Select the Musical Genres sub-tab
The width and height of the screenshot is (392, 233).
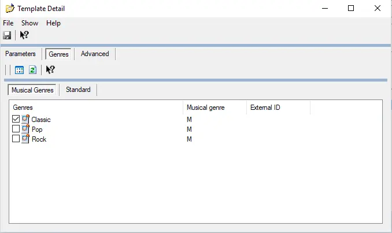[32, 90]
